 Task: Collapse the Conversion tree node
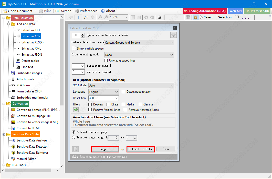[4, 104]
